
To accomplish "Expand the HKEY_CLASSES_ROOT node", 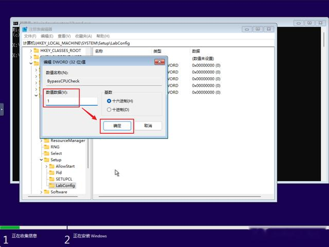I will [x=31, y=50].
